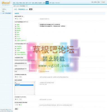Click the width field containing 600
The image size is (107, 112).
click(x=25, y=66)
